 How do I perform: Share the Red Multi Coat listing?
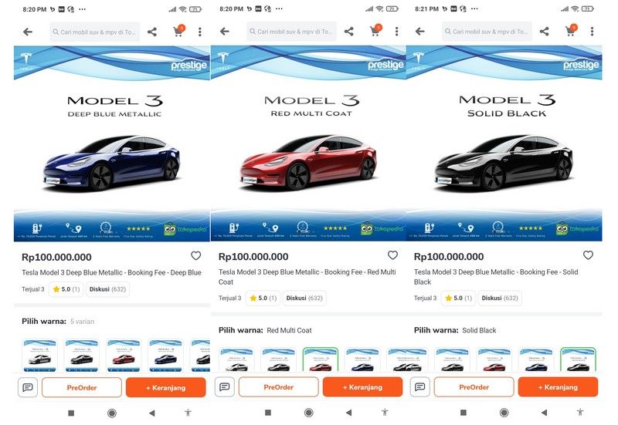[349, 32]
